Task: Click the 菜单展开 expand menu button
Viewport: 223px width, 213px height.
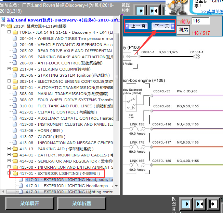Action: (x=29, y=203)
